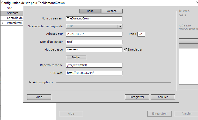Focus the Port number field

(x=141, y=34)
